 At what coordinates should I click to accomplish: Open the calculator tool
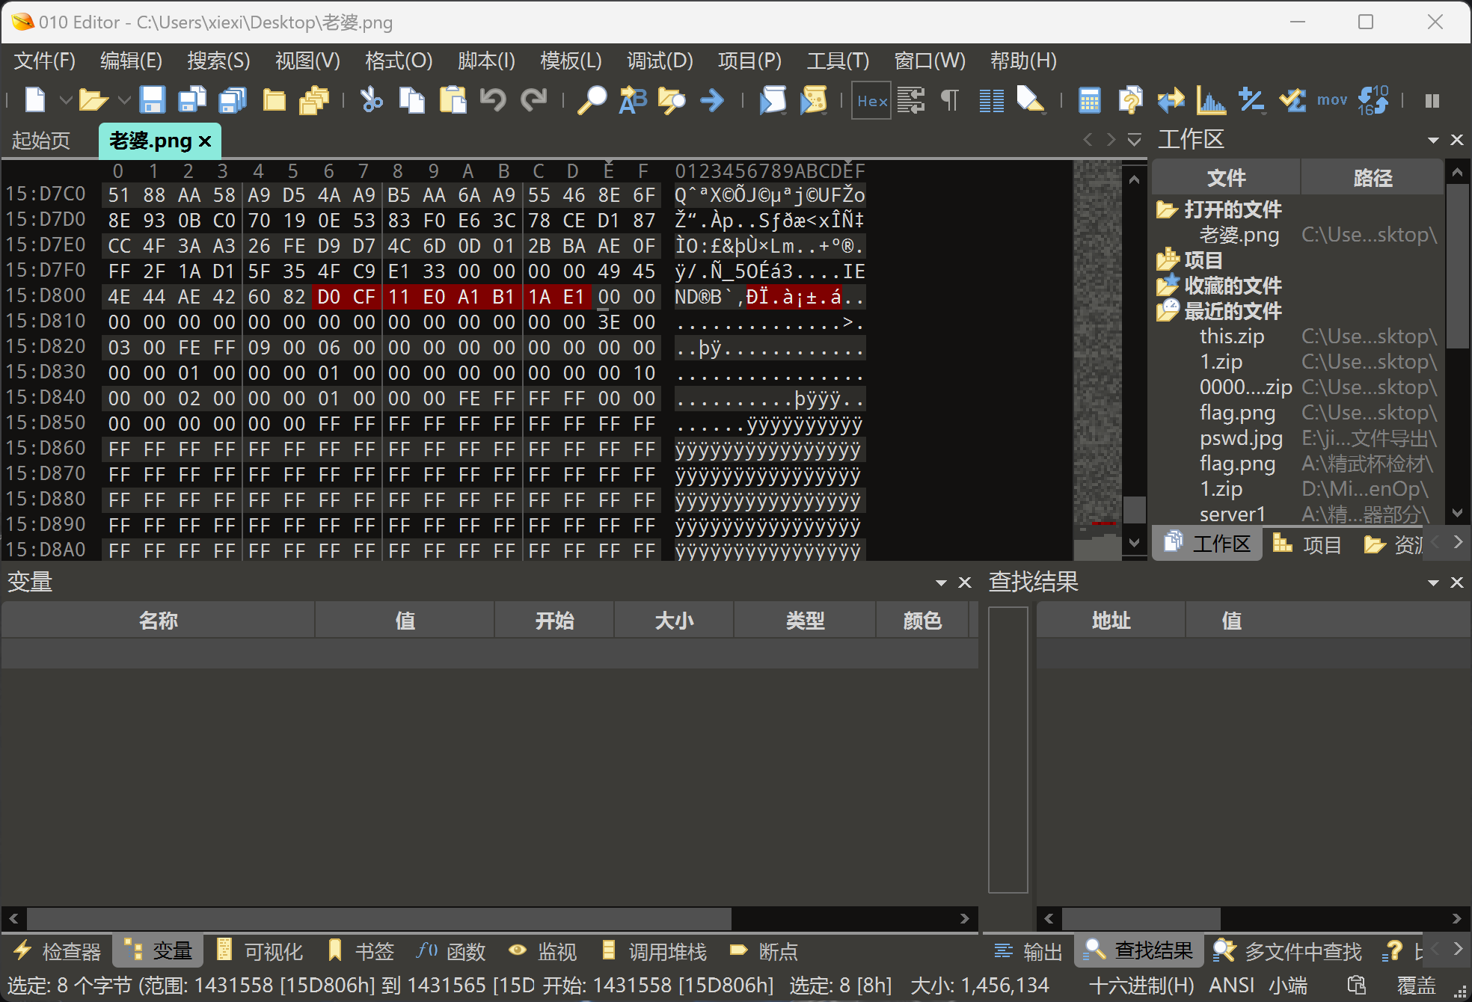pyautogui.click(x=1089, y=99)
